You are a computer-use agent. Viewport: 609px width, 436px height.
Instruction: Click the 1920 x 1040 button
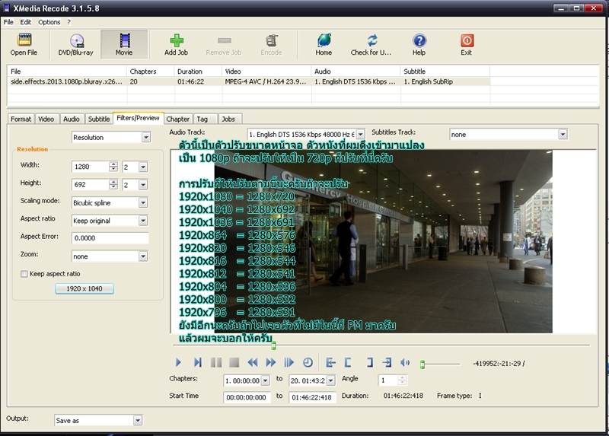tap(84, 288)
